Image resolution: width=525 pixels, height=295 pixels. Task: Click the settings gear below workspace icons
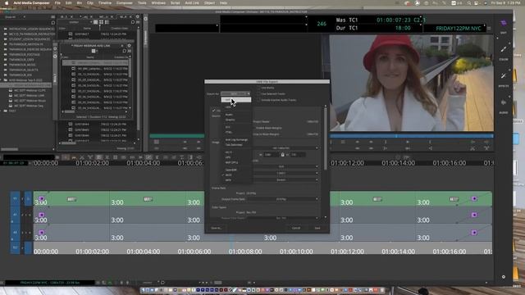coord(504,277)
